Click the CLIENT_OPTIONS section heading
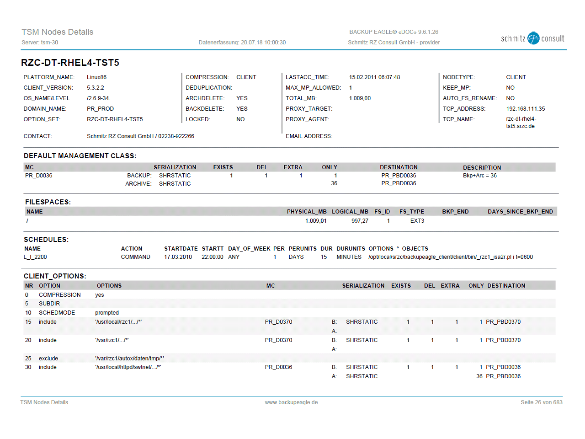 (55, 276)
